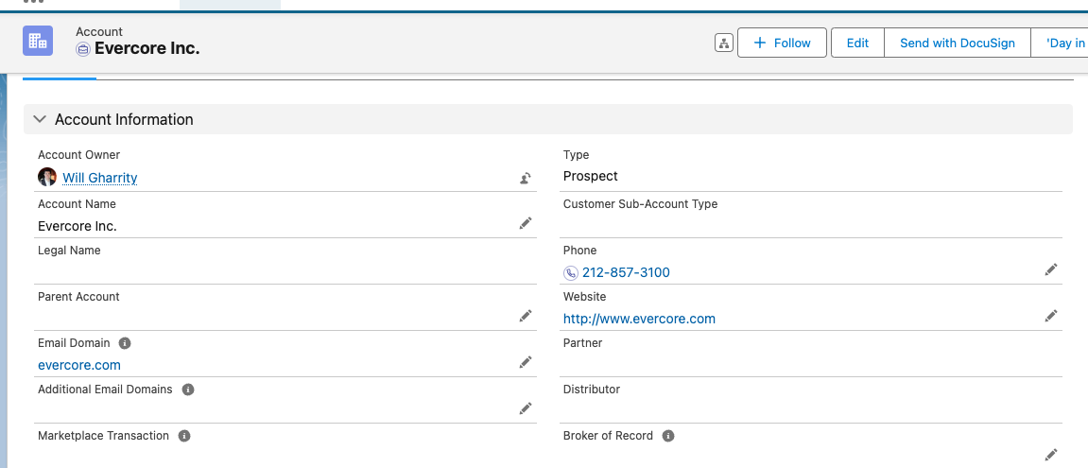Call phone number 212-857-3100
The image size is (1088, 468).
(626, 272)
